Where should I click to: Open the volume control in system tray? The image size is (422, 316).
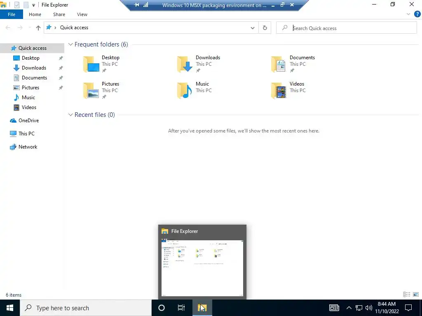pyautogui.click(x=369, y=308)
